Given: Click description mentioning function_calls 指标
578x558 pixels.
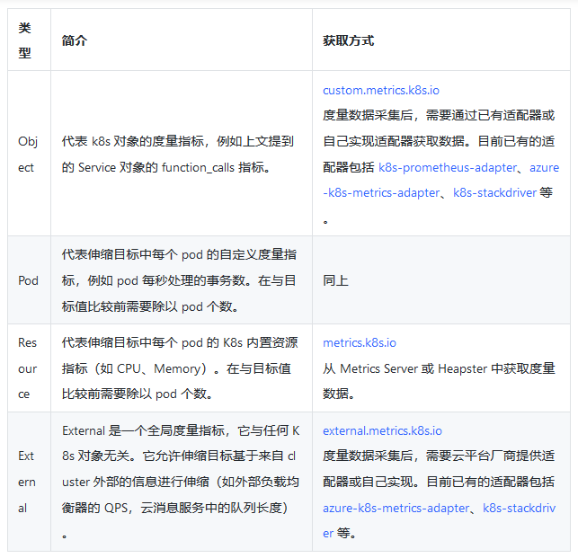Looking at the screenshot, I should [178, 154].
